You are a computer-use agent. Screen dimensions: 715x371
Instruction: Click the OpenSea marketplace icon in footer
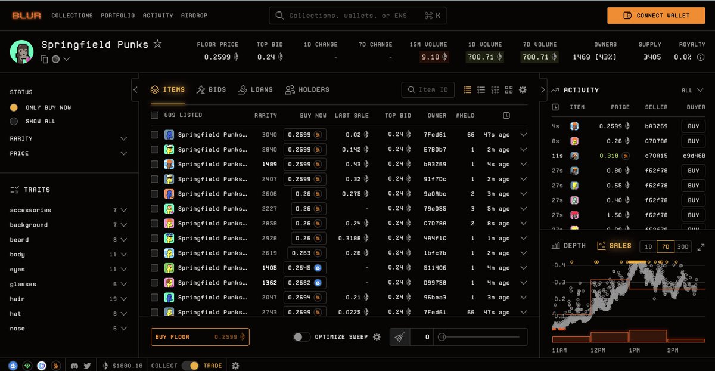pyautogui.click(x=13, y=366)
